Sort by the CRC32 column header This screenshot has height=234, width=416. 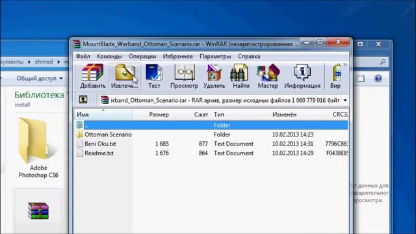tap(340, 114)
